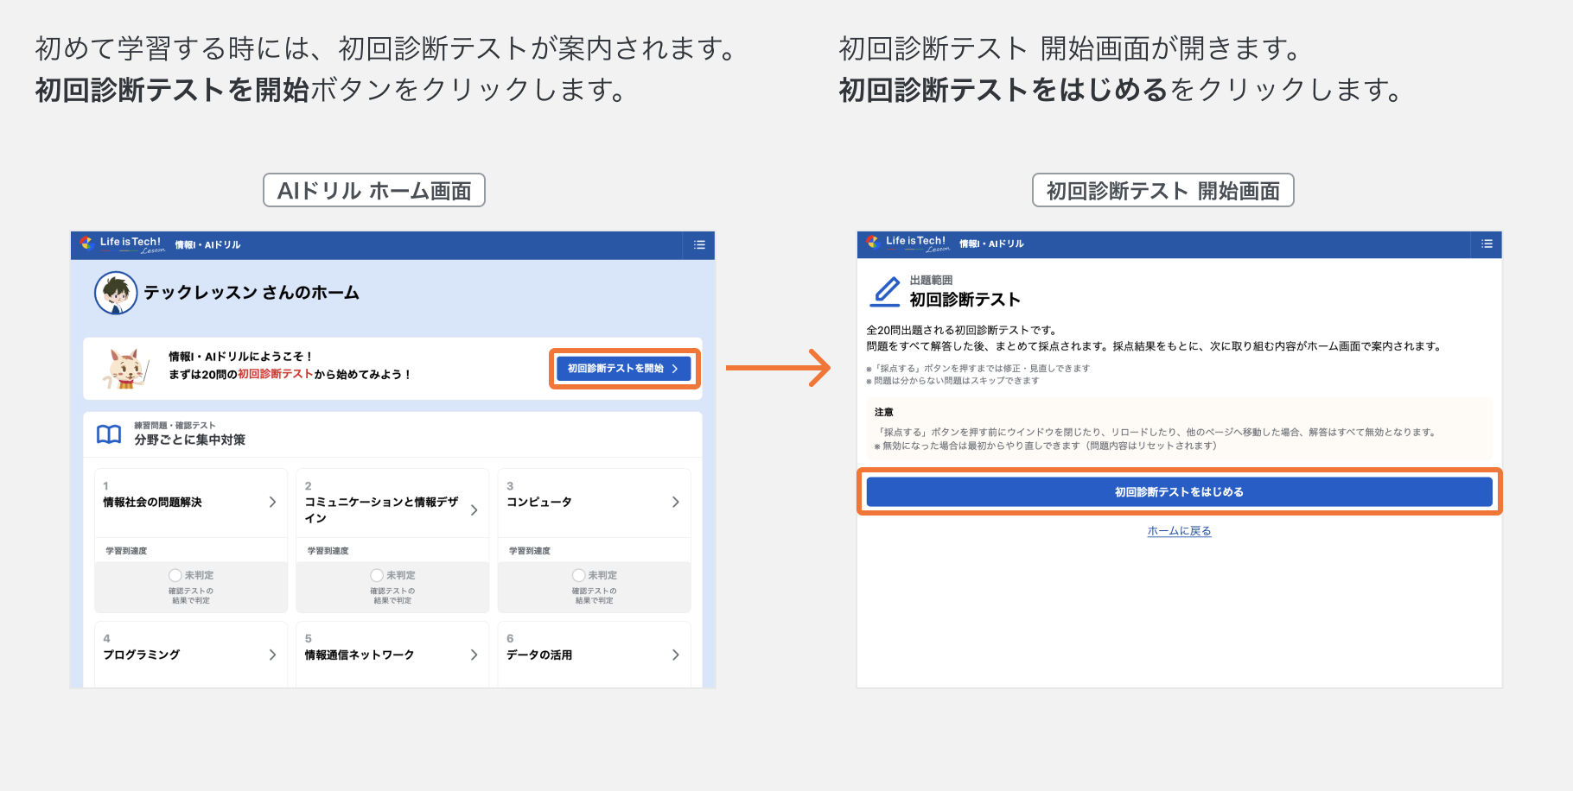Image resolution: width=1573 pixels, height=791 pixels.
Task: Click 初回診断テストをはじめる button
Action: (1179, 492)
